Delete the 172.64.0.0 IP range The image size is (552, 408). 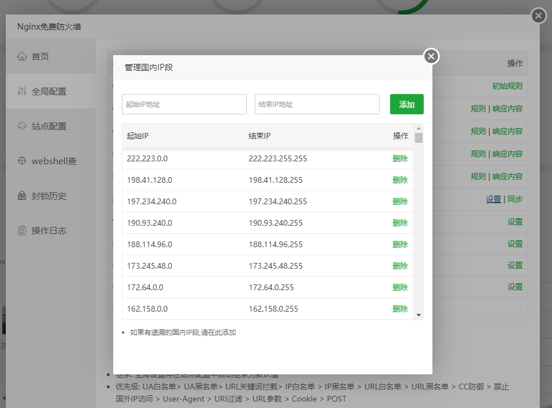click(401, 287)
